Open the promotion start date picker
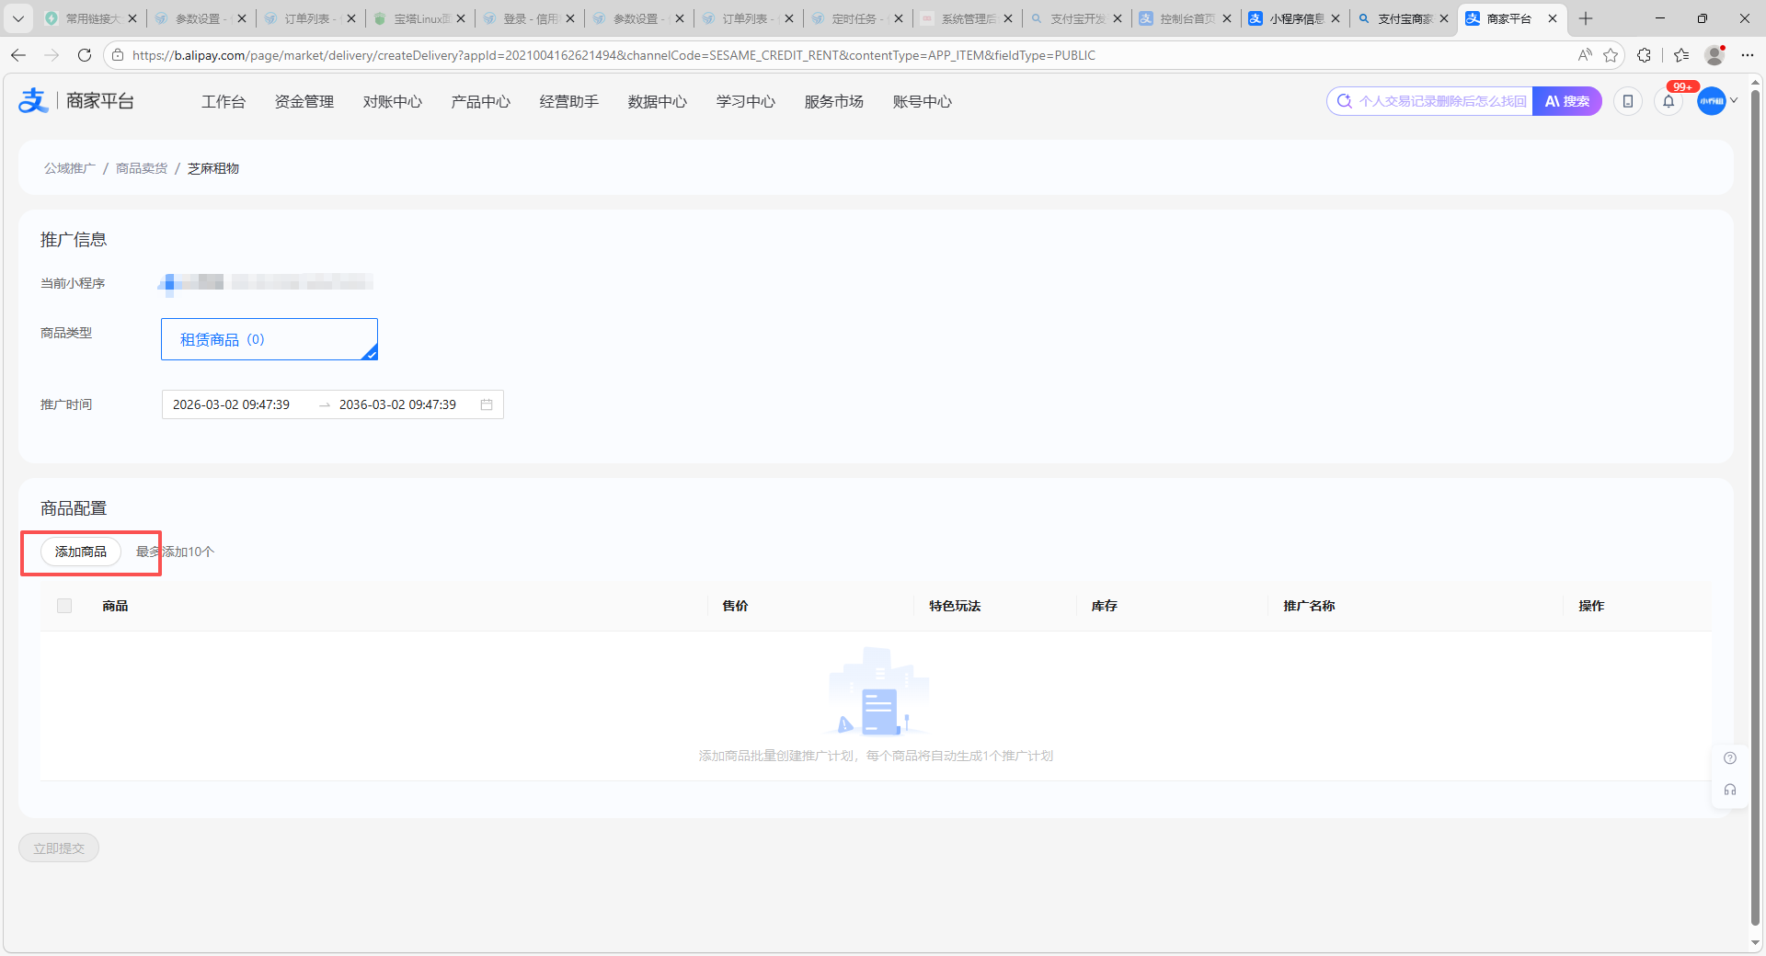This screenshot has height=956, width=1766. [232, 404]
